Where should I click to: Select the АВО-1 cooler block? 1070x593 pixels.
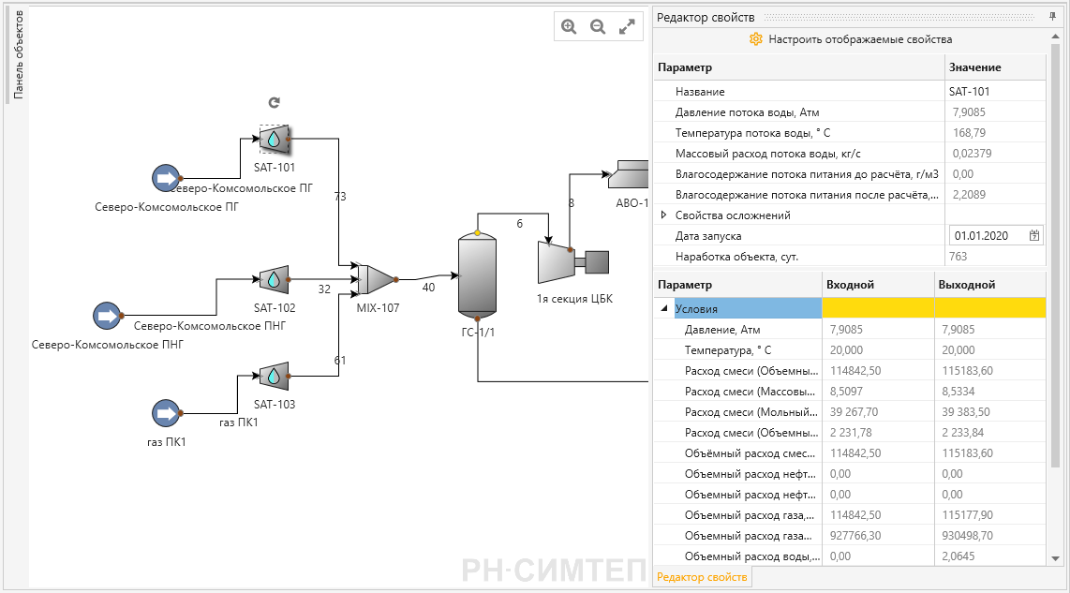click(x=628, y=174)
